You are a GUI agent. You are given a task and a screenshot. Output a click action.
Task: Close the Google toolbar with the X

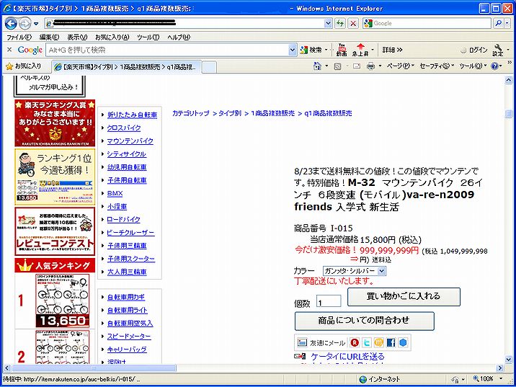pyautogui.click(x=9, y=50)
